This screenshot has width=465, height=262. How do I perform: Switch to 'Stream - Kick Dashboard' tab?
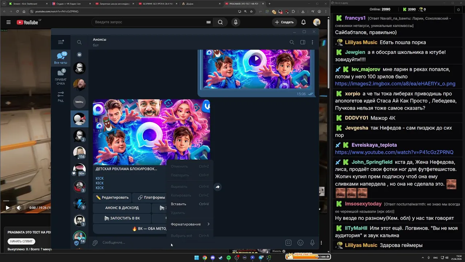coord(27,4)
